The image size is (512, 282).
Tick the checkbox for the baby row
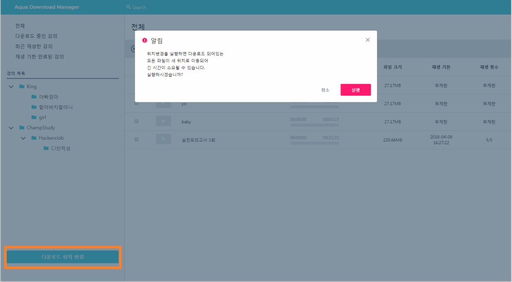click(136, 121)
